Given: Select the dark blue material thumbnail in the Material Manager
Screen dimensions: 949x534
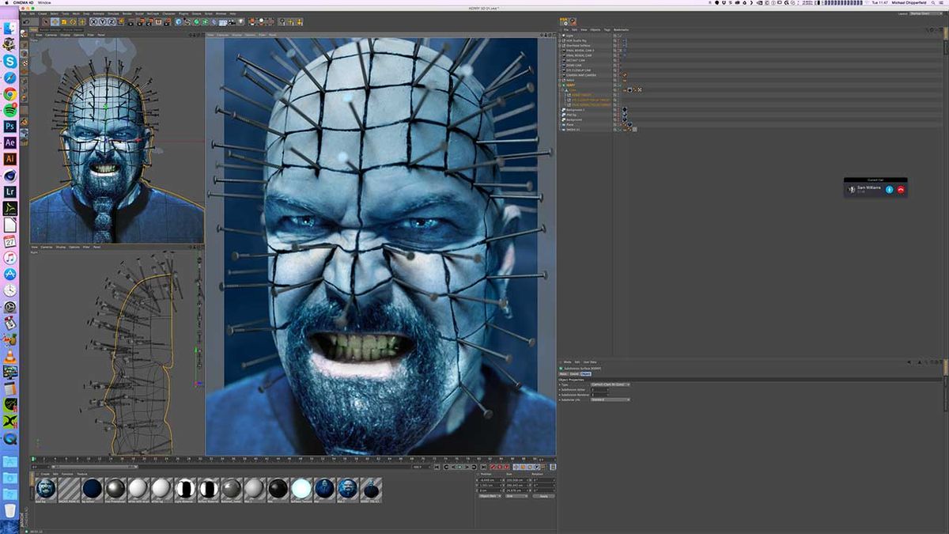Looking at the screenshot, I should (x=93, y=489).
